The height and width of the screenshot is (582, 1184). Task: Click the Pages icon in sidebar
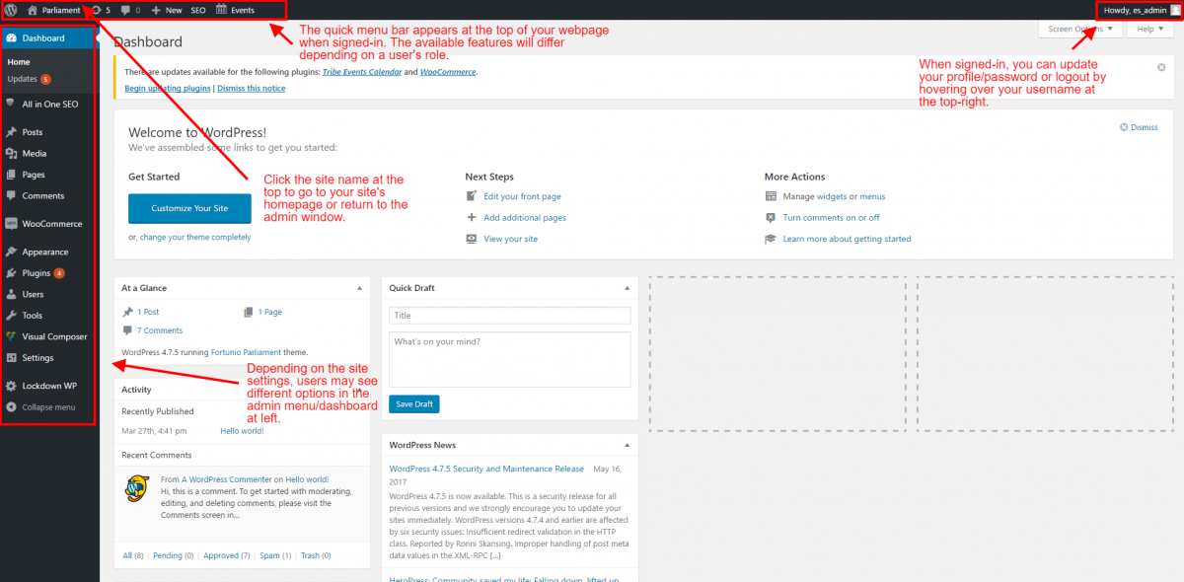[11, 175]
